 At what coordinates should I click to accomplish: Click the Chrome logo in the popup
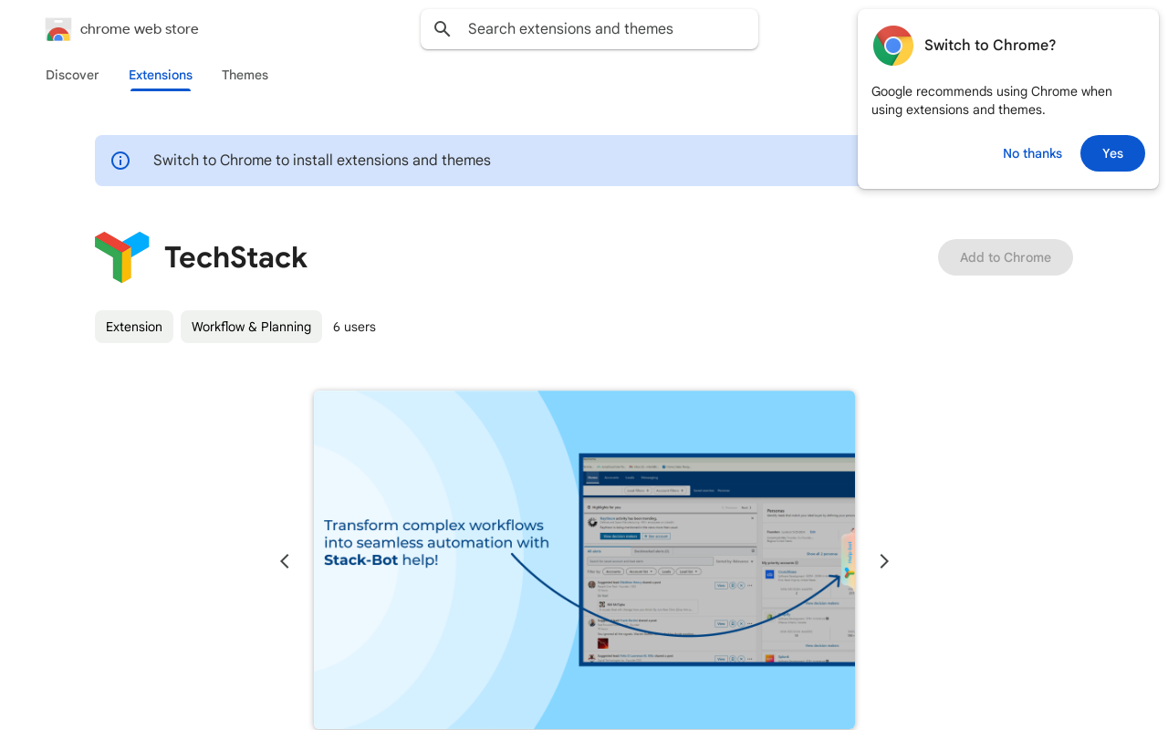coord(892,46)
